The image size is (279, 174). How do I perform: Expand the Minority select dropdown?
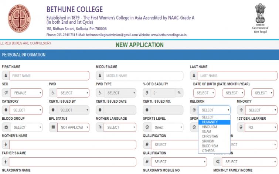tap(261, 110)
